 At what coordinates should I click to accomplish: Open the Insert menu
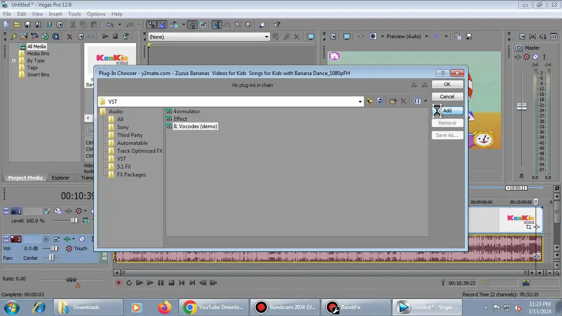click(x=55, y=14)
